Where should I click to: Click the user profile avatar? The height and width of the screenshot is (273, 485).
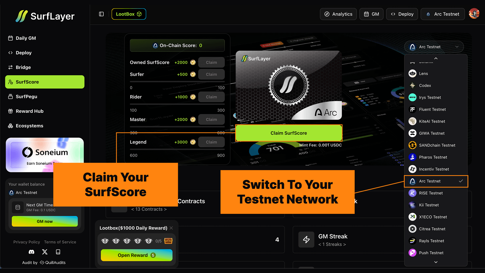474,14
